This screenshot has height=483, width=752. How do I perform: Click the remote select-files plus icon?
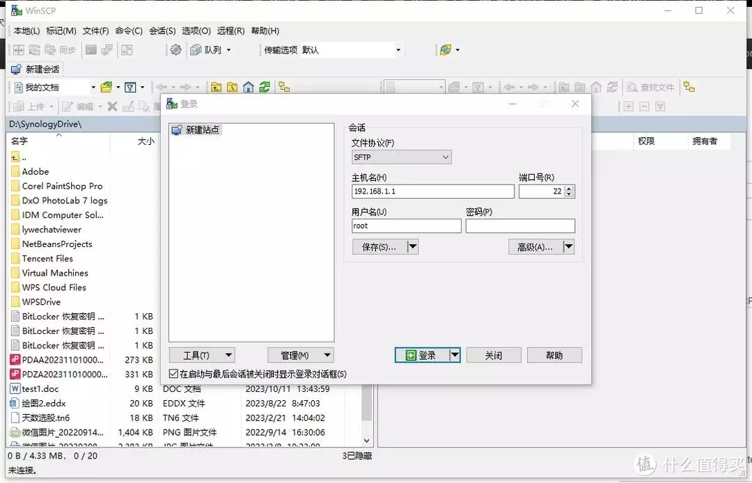pos(629,106)
